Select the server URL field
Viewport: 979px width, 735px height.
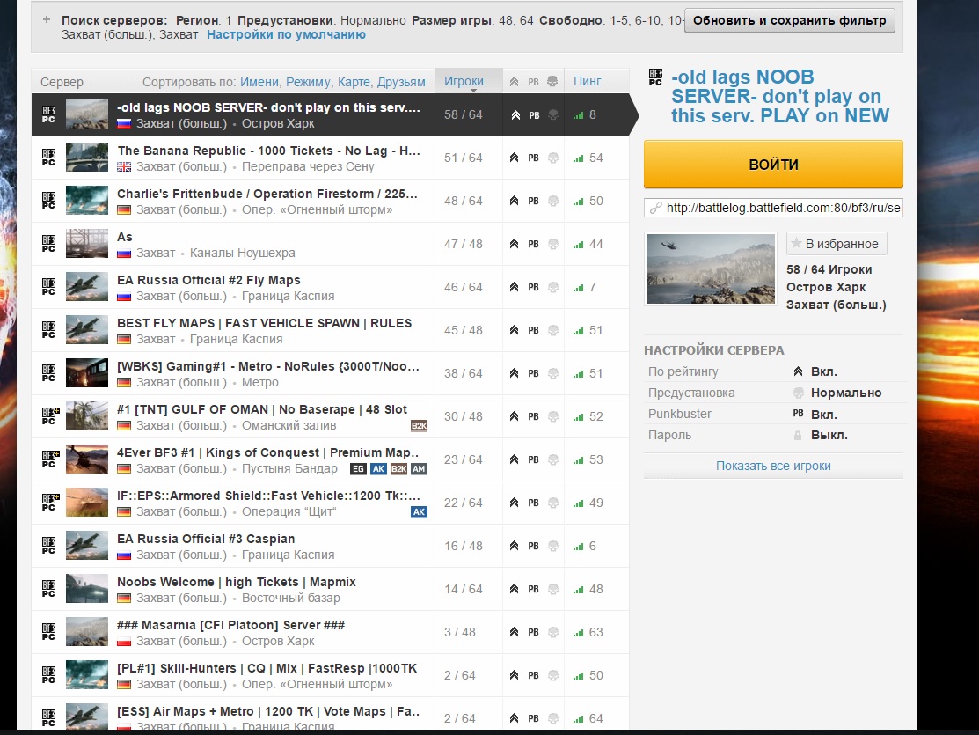[x=773, y=208]
